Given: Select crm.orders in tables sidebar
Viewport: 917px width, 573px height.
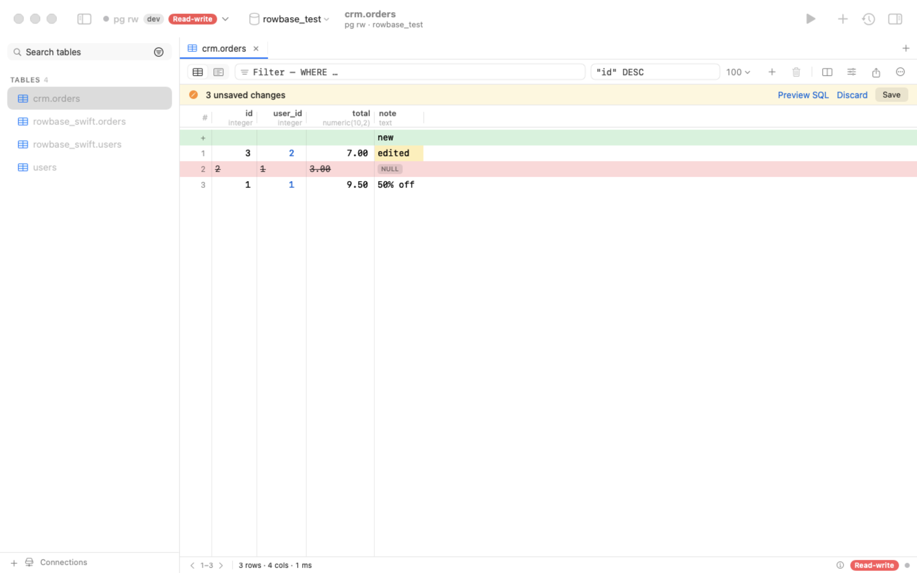Looking at the screenshot, I should click(x=89, y=99).
